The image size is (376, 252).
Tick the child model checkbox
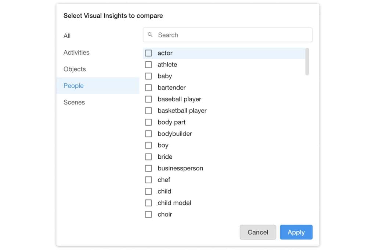tap(148, 203)
